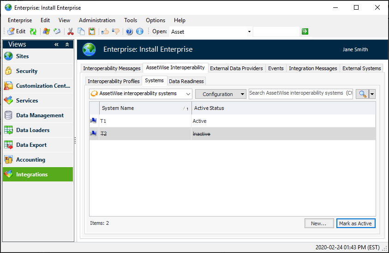The width and height of the screenshot is (389, 253).
Task: Open Help with the question mark icon
Action: click(129, 31)
